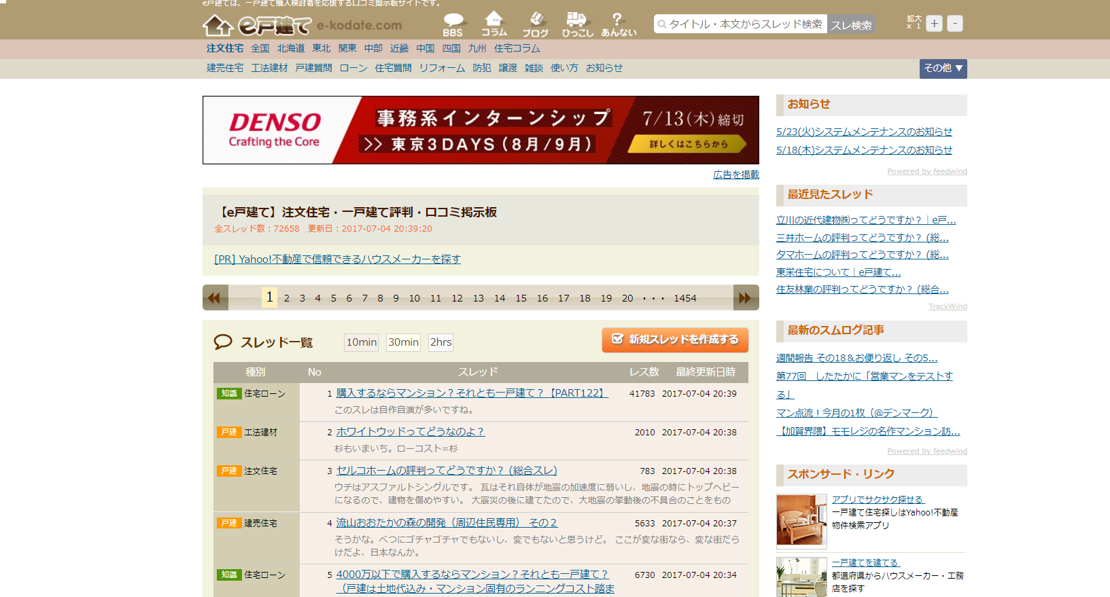
Task: Click 新規スレッドを作成する button
Action: pyautogui.click(x=675, y=340)
